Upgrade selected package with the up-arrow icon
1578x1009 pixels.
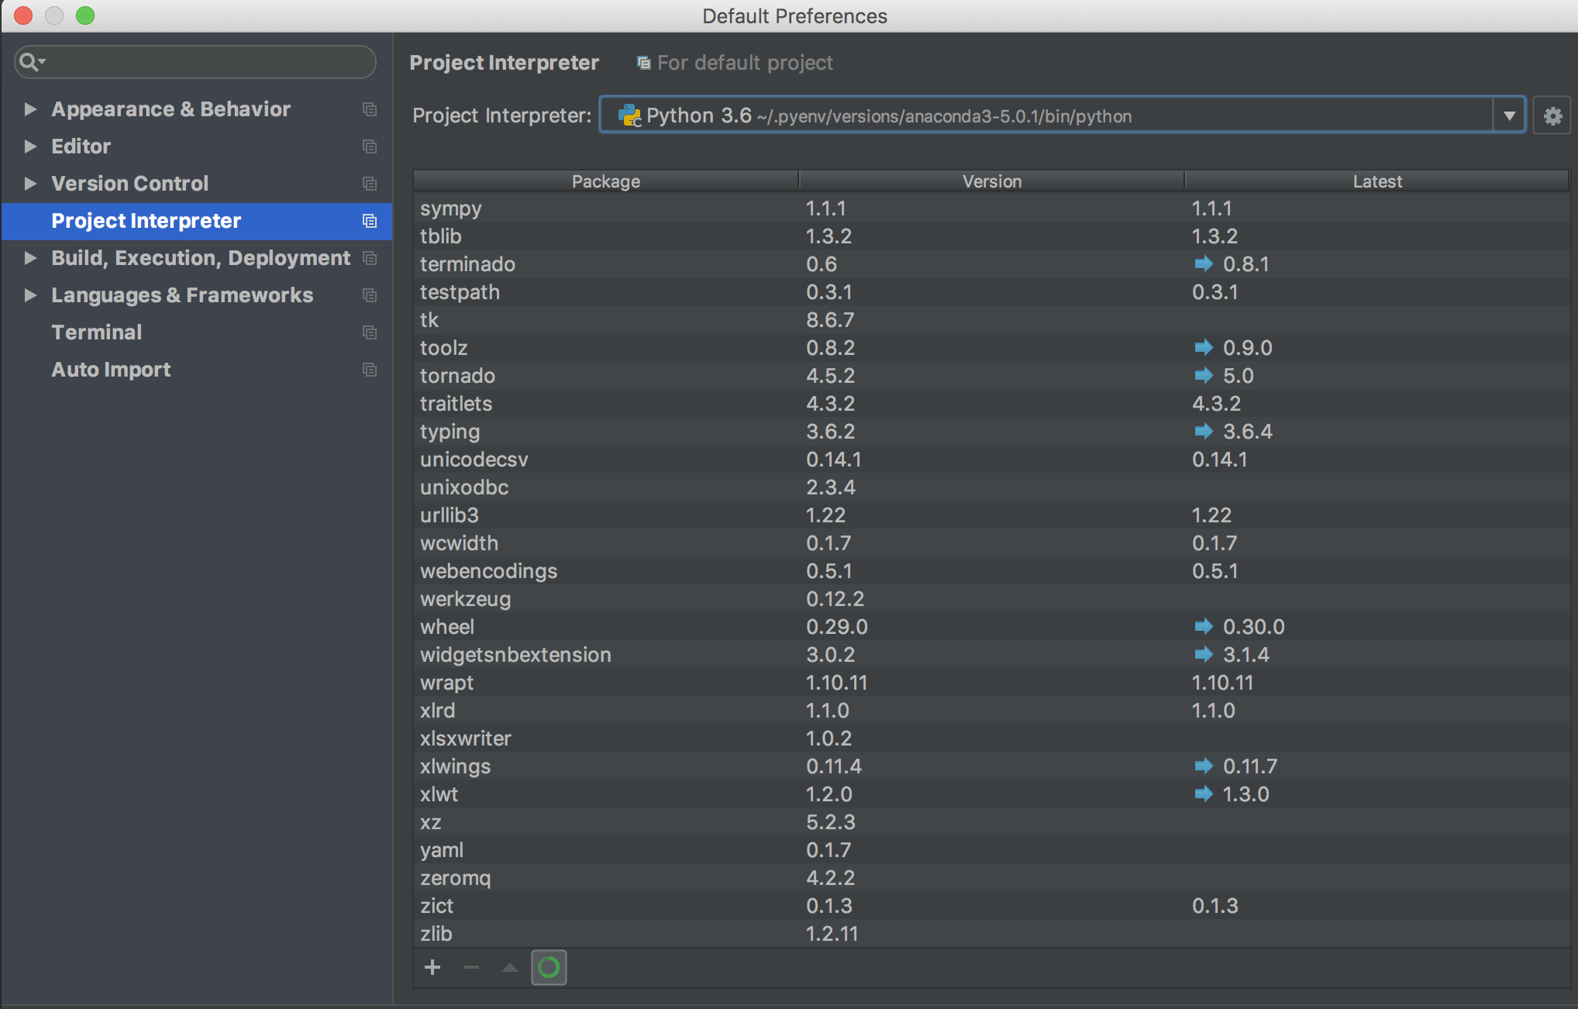[x=510, y=966]
